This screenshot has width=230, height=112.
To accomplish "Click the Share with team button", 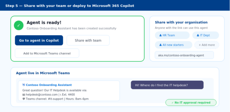I will [x=88, y=40].
